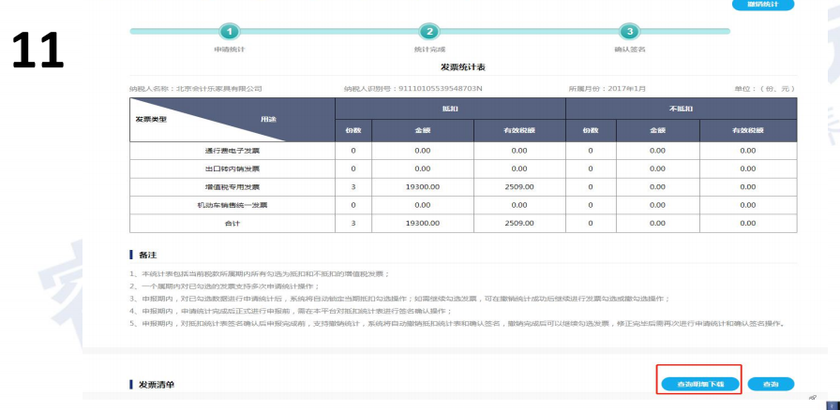Image resolution: width=840 pixels, height=410 pixels.
Task: Click the 出口转内销发票 row label
Action: [x=232, y=169]
